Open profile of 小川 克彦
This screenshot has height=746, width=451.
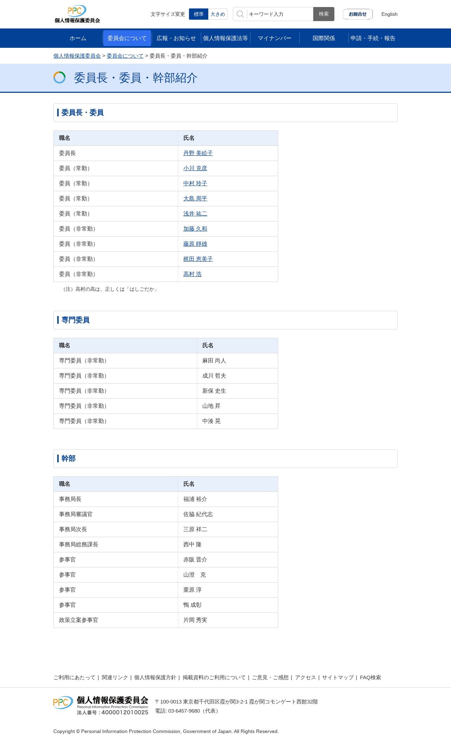(x=195, y=168)
